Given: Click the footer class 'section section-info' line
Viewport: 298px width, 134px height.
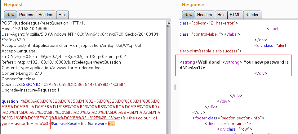Looking at the screenshot, I should [228, 118].
